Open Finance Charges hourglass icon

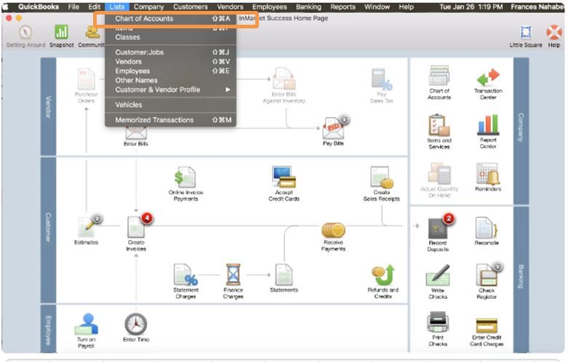click(x=233, y=275)
